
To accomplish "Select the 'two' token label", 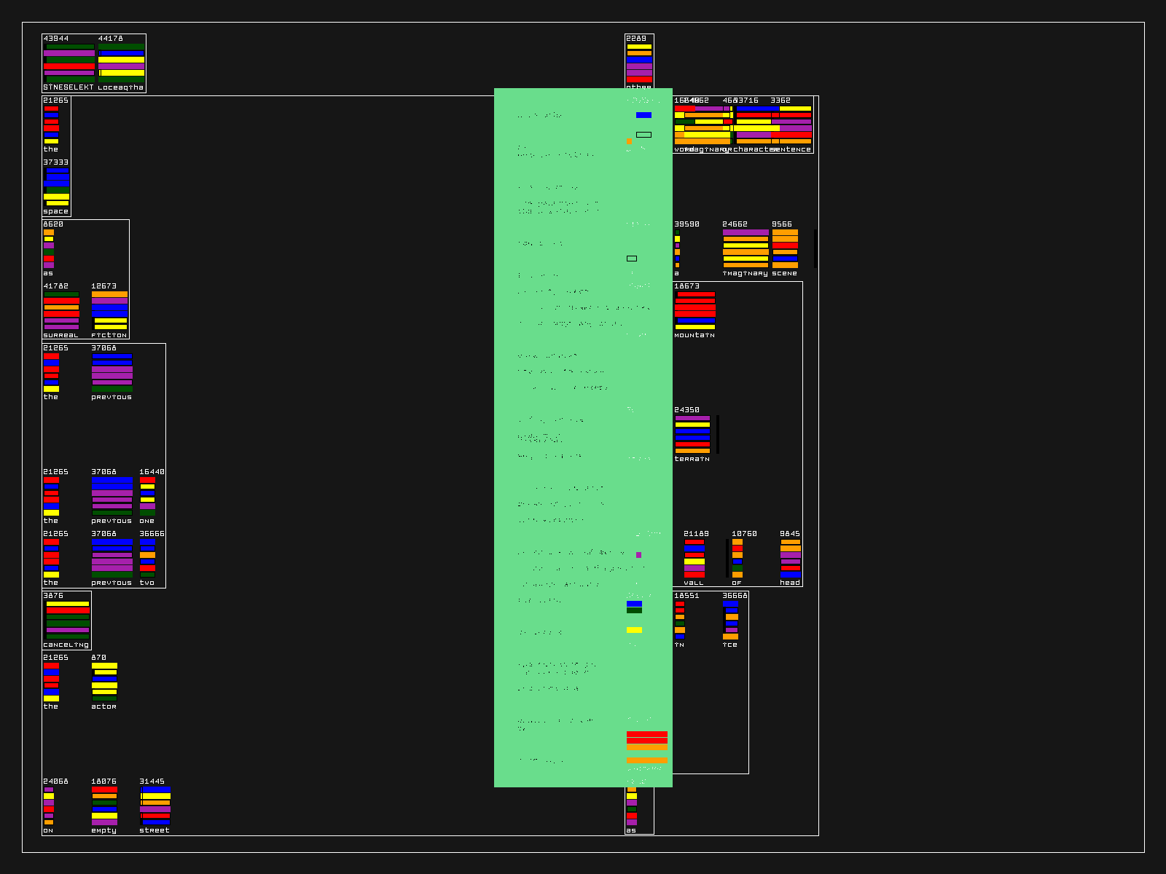I will click(x=147, y=583).
